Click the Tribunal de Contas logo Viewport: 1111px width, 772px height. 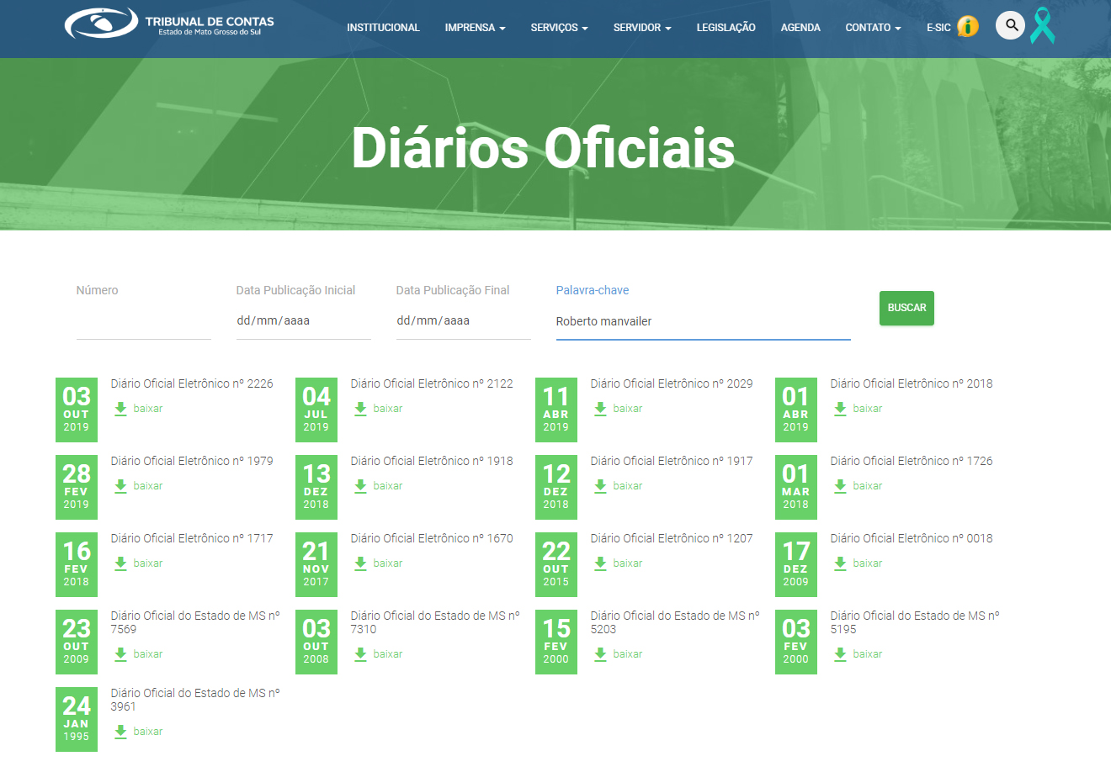[x=169, y=24]
